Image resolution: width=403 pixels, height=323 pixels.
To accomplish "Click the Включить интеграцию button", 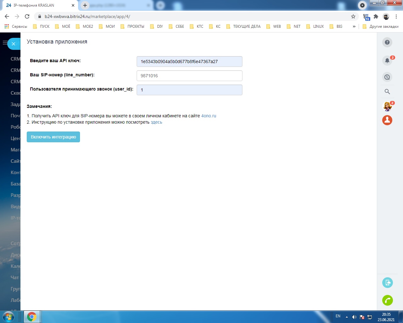I will [54, 137].
